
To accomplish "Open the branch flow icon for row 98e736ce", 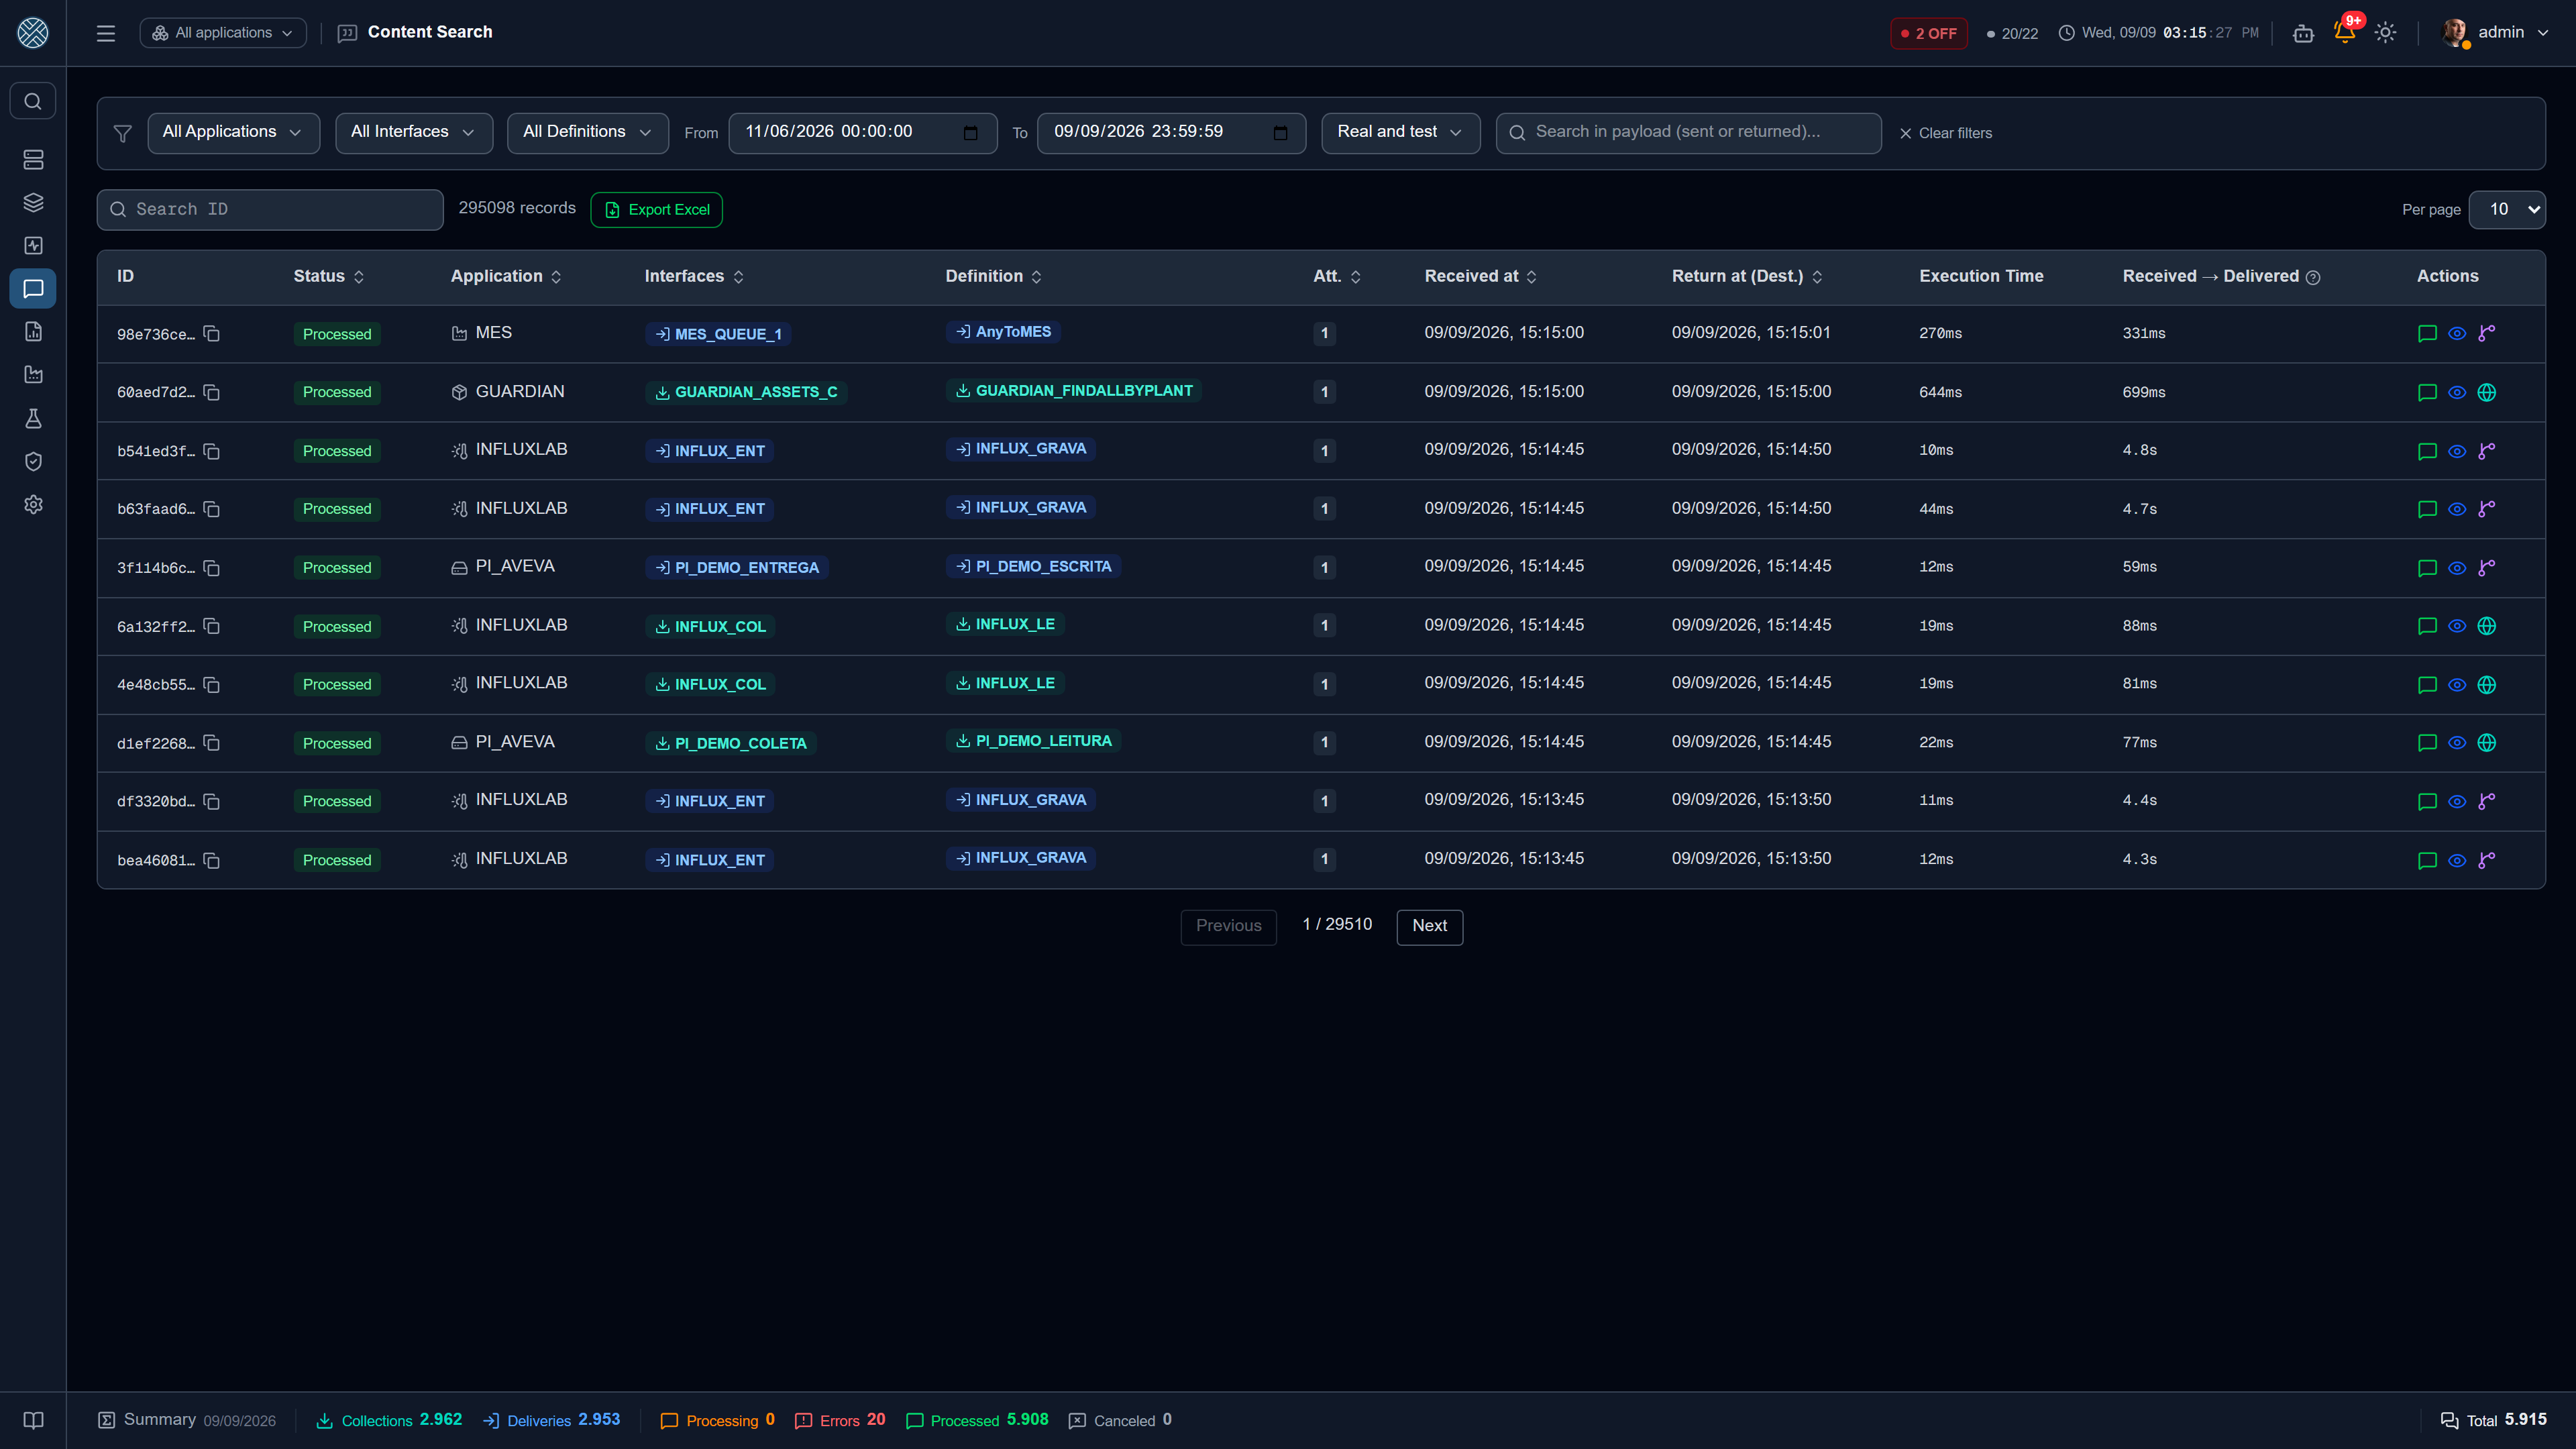I will [x=2487, y=334].
